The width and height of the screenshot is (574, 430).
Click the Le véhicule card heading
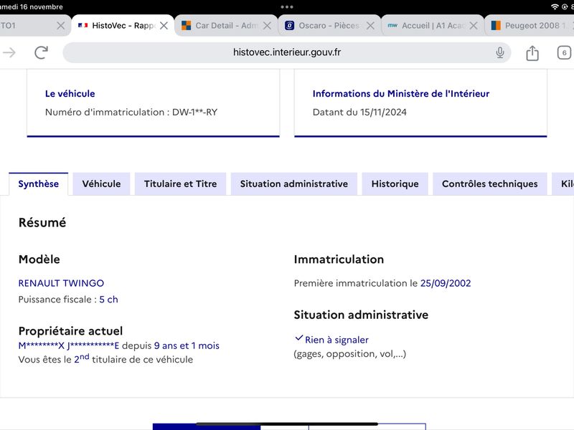[x=70, y=94]
